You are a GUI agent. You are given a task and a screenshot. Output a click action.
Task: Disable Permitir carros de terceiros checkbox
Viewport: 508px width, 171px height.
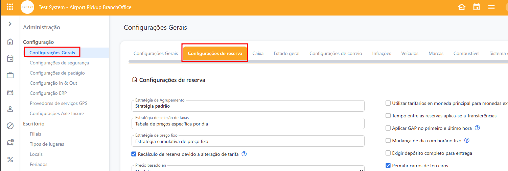(x=388, y=166)
